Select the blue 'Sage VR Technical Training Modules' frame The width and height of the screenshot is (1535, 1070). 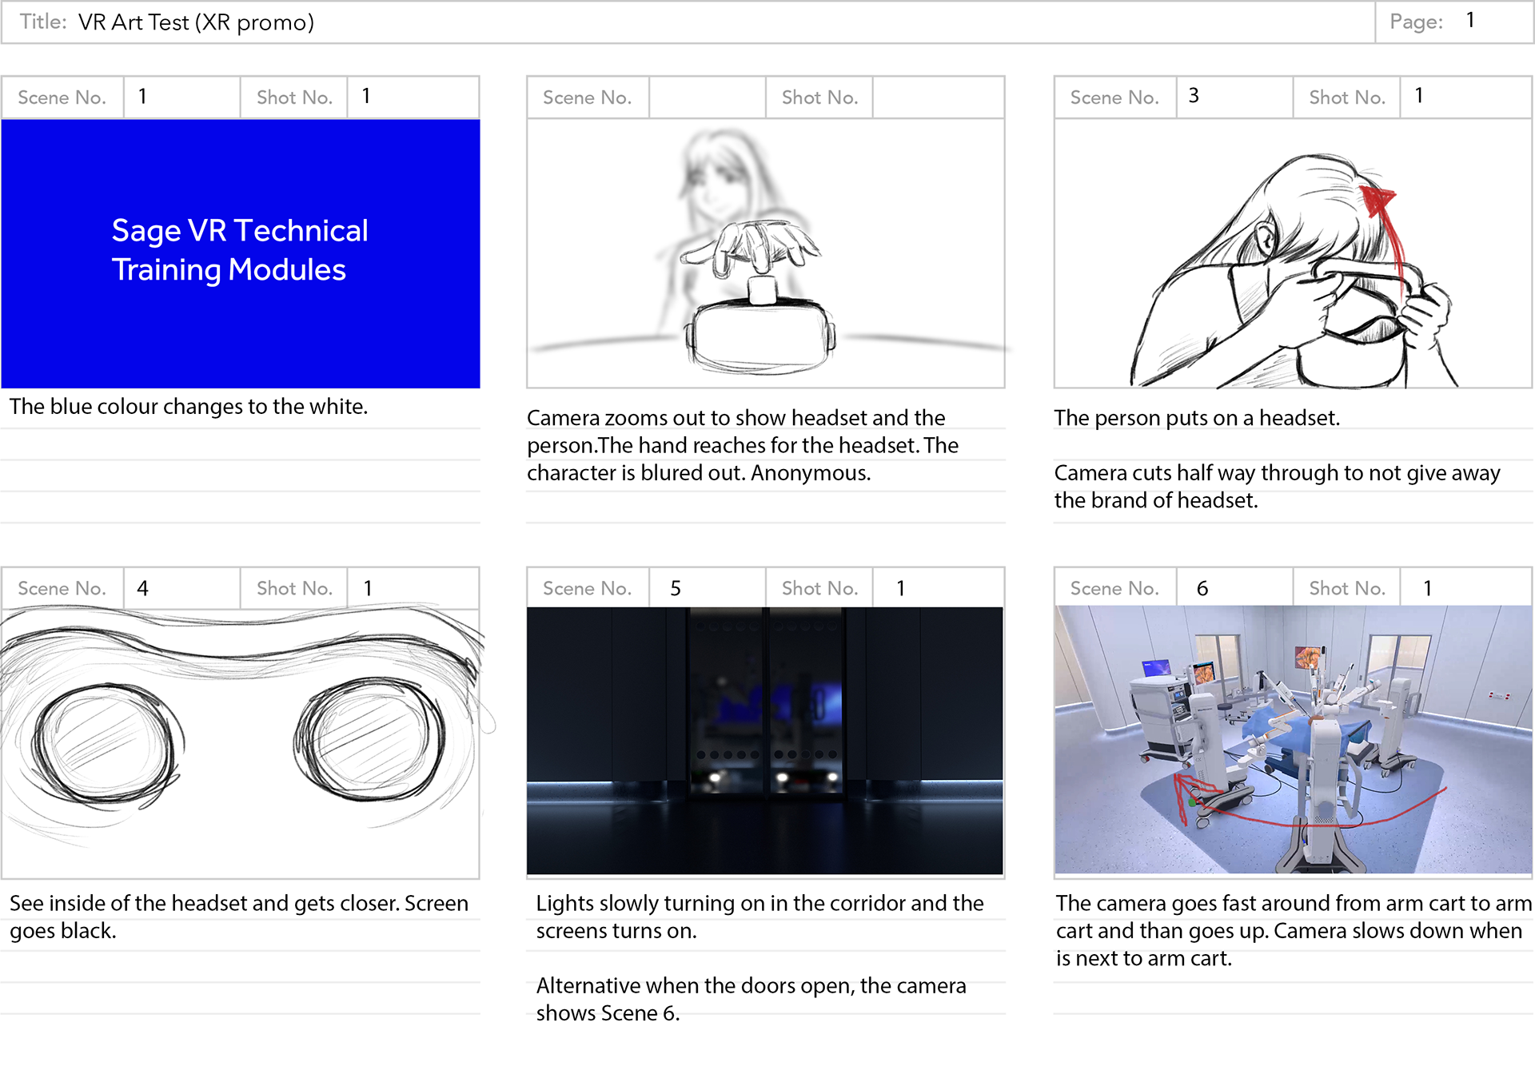point(241,253)
